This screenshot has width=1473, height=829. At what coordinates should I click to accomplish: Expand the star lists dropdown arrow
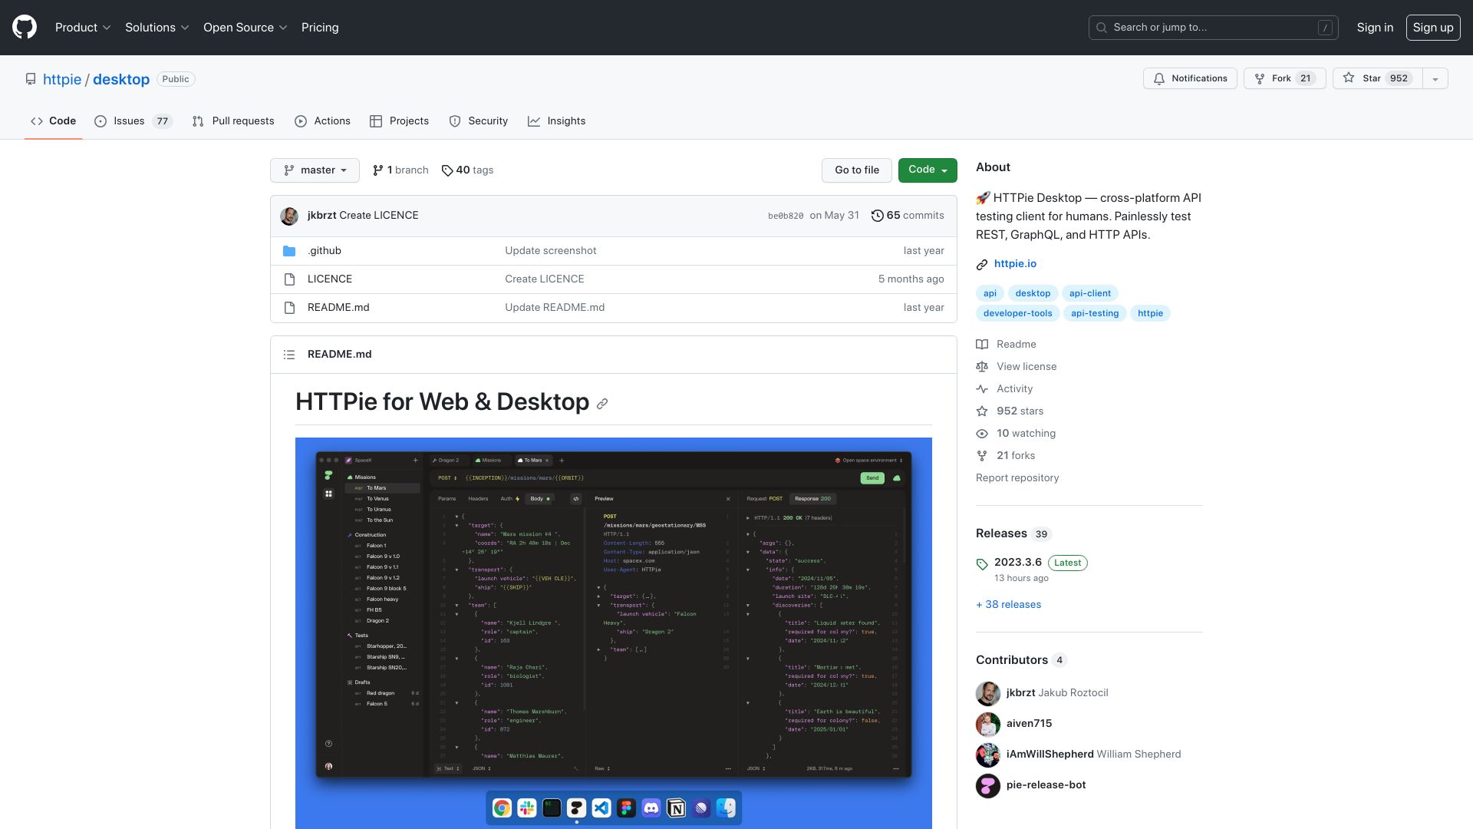click(x=1435, y=78)
